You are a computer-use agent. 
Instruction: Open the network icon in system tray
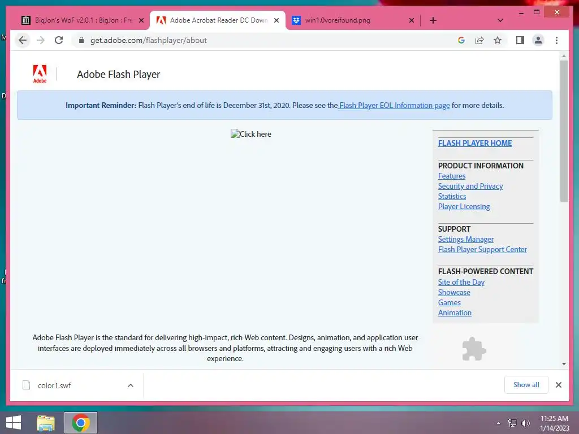(512, 423)
